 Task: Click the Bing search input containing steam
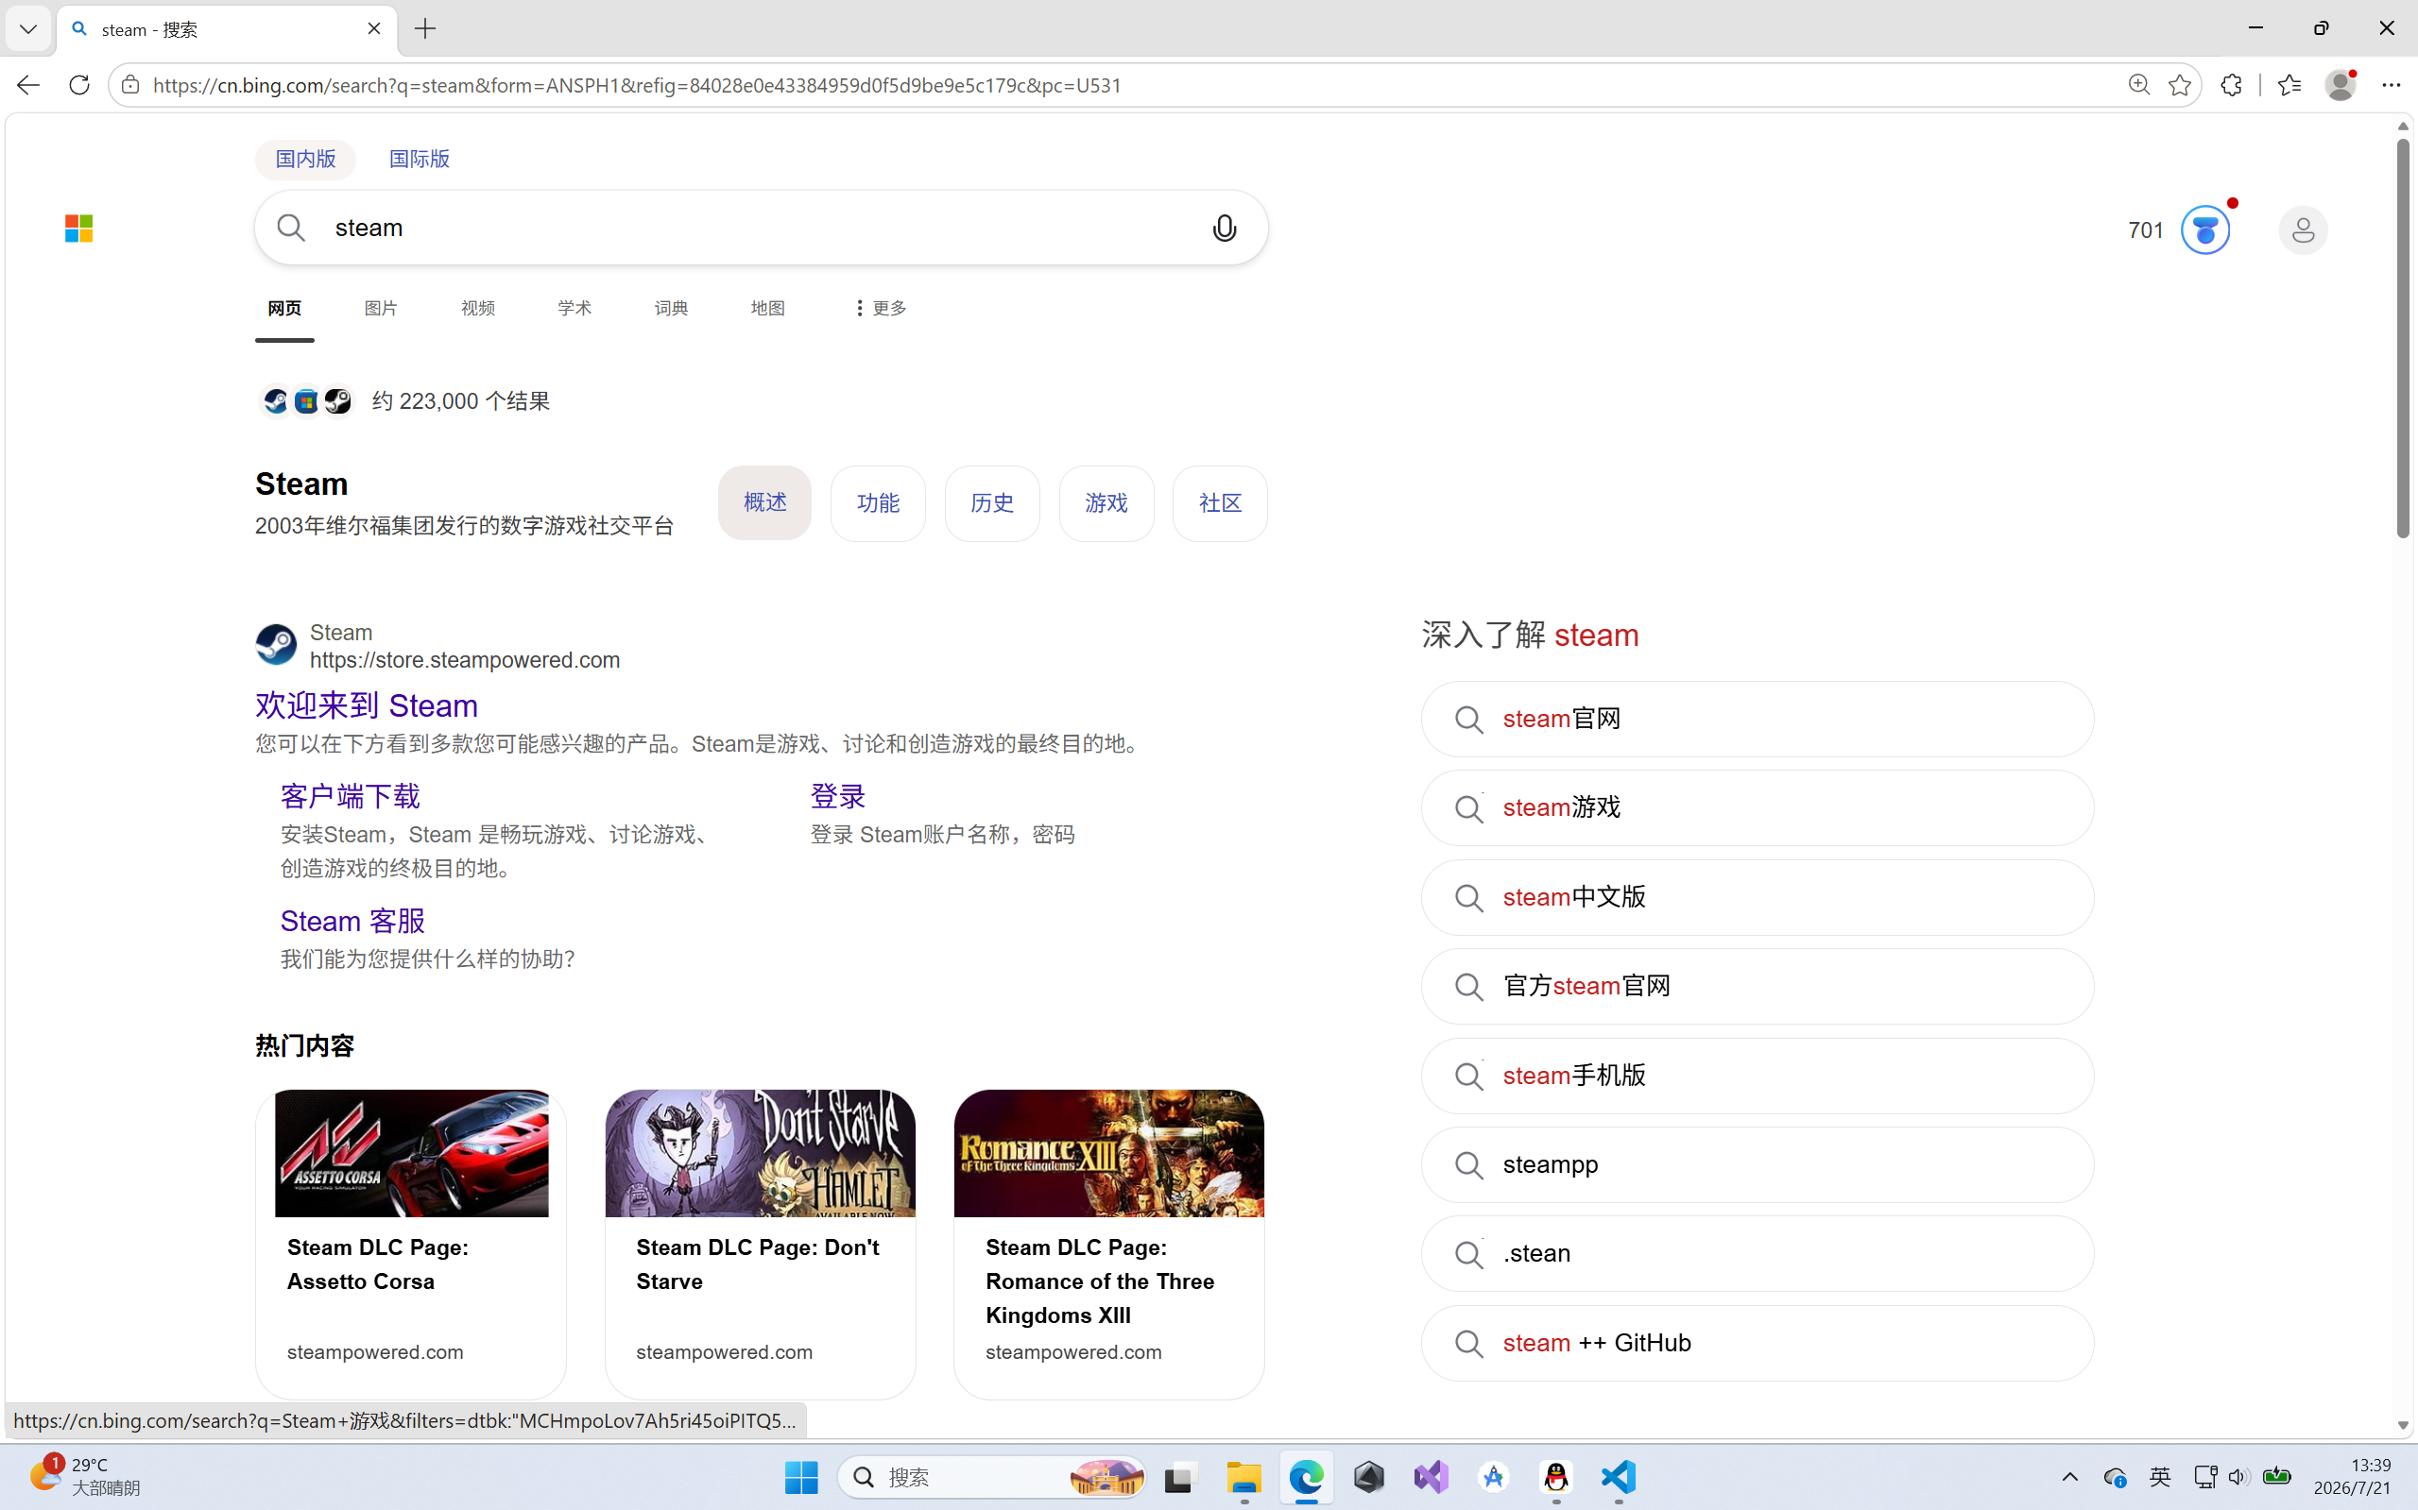tap(760, 228)
